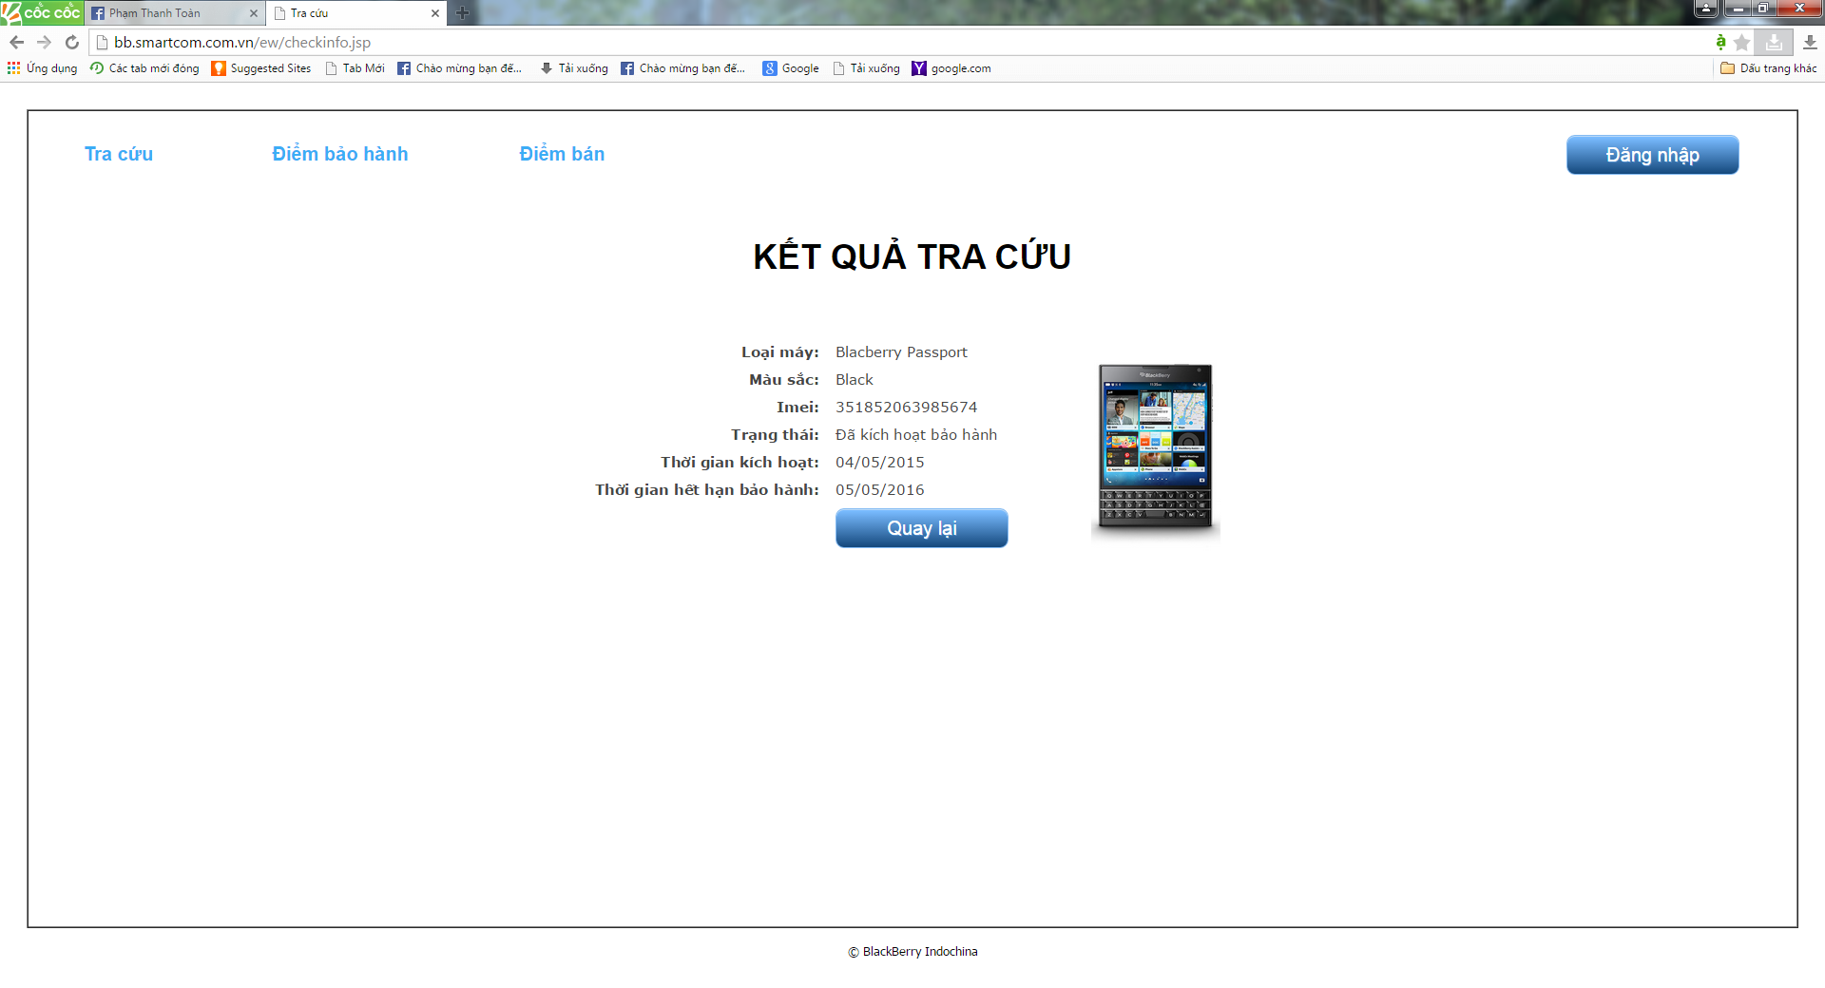Click the Cốc Cốc logo button
The width and height of the screenshot is (1825, 988).
coord(42,12)
